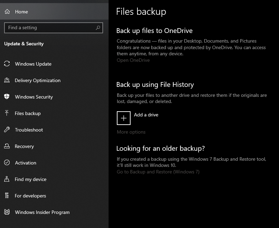The width and height of the screenshot is (279, 228).
Task: Open More options under File History
Action: click(131, 132)
